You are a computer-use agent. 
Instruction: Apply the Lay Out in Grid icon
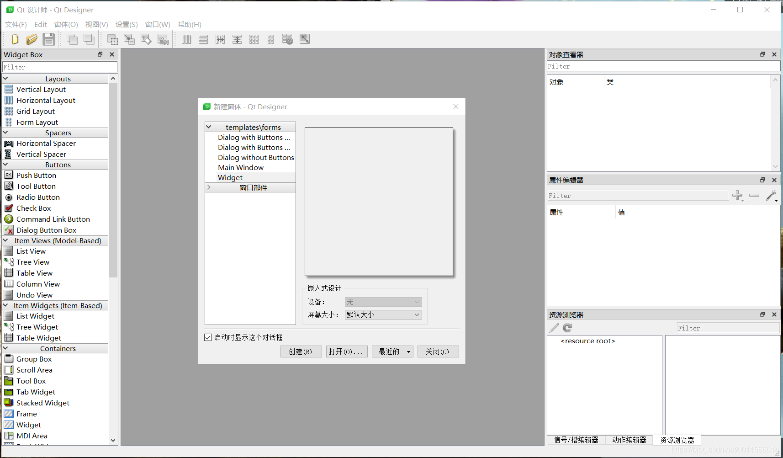click(254, 39)
